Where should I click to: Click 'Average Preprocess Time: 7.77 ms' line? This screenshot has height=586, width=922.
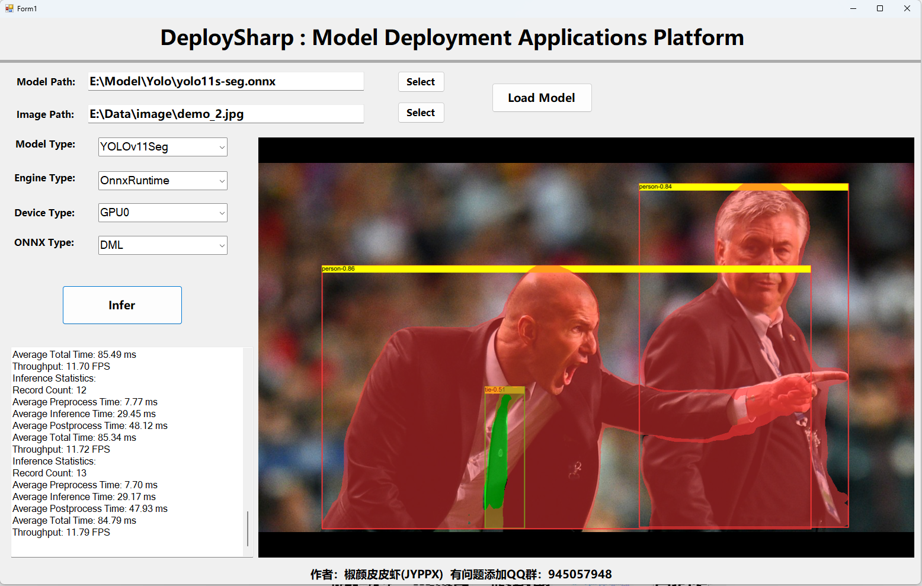[x=85, y=402]
